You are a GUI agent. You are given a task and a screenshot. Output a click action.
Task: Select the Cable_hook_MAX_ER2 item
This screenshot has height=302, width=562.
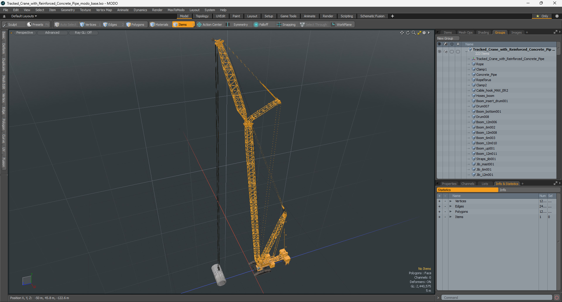pyautogui.click(x=492, y=90)
